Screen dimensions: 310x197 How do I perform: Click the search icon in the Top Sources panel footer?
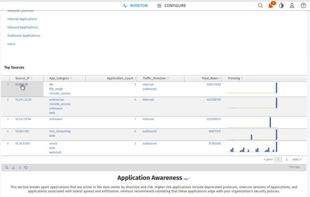point(7,167)
